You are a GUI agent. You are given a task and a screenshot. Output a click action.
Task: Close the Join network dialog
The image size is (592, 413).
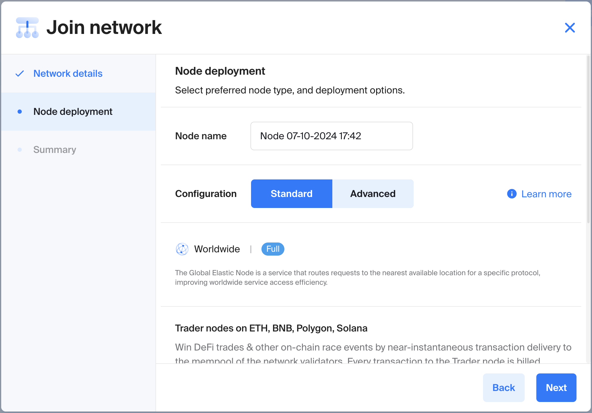pyautogui.click(x=570, y=28)
